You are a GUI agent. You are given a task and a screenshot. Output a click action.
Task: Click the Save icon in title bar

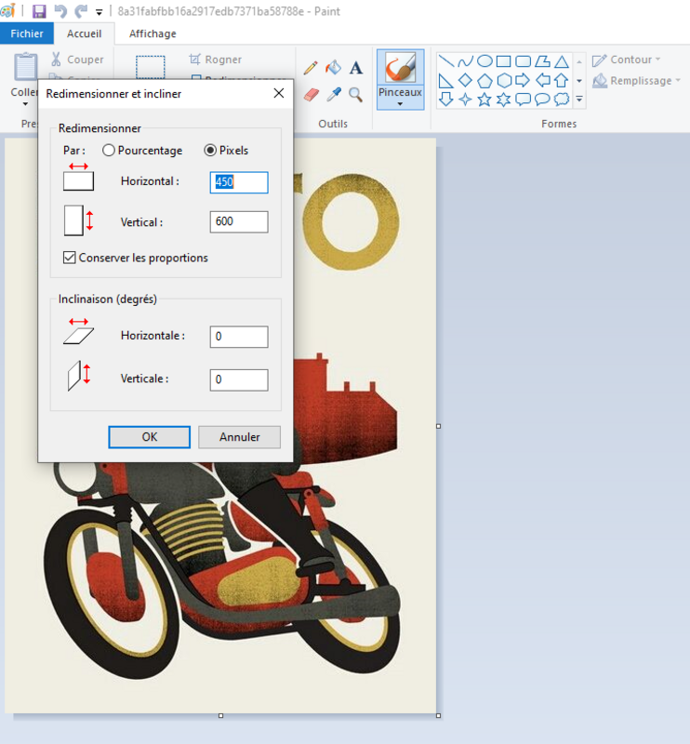coord(39,11)
